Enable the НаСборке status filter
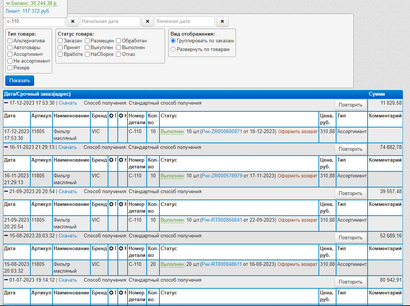 87,54
